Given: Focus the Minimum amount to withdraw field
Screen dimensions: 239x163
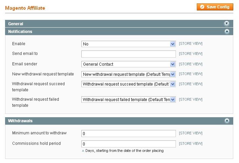Looking at the screenshot, I should click(129, 133).
